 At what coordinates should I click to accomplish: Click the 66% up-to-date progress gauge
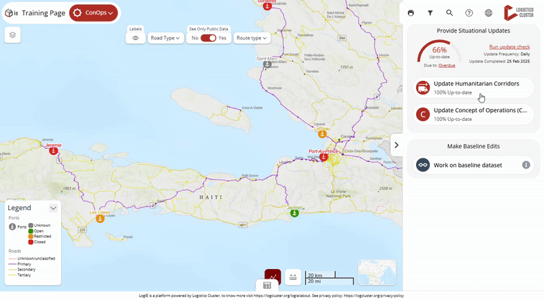click(x=439, y=52)
